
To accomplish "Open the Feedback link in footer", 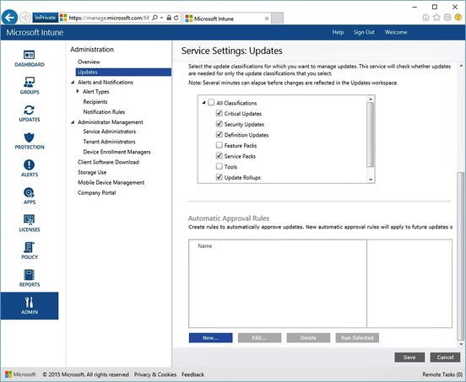I will pos(192,374).
